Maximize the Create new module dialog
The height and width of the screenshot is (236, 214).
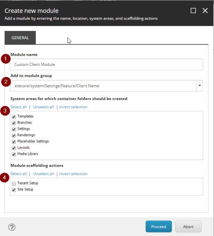click(x=193, y=11)
